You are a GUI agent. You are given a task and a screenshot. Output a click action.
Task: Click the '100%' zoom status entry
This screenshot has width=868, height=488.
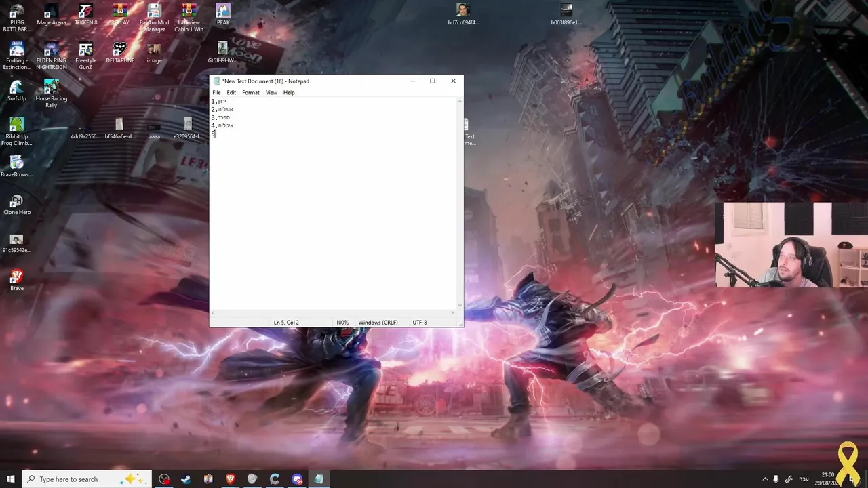pos(342,323)
